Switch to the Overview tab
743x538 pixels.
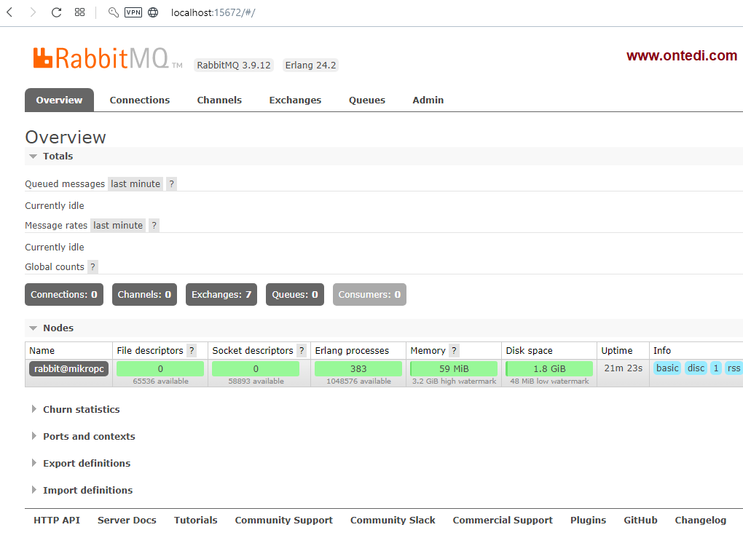(59, 100)
